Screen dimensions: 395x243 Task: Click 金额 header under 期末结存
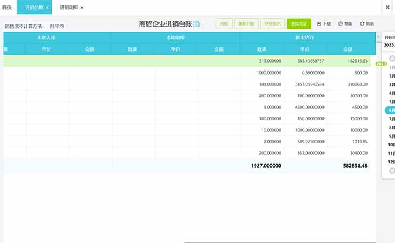tap(348, 49)
